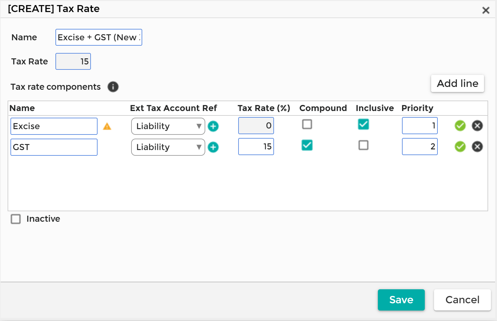Tick the Inactive checkbox

16,219
